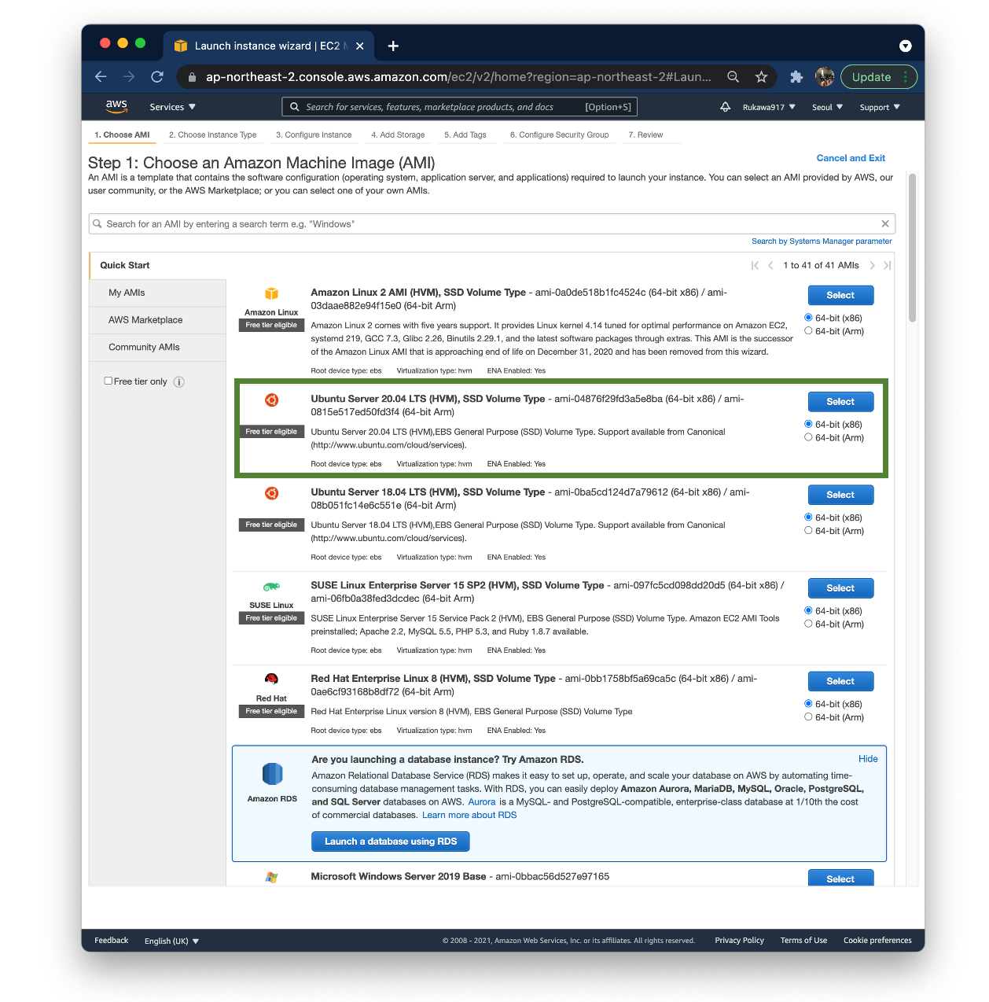Go to step 2 Choose Instance Type
Screen dimensions: 989x1002
coord(212,135)
